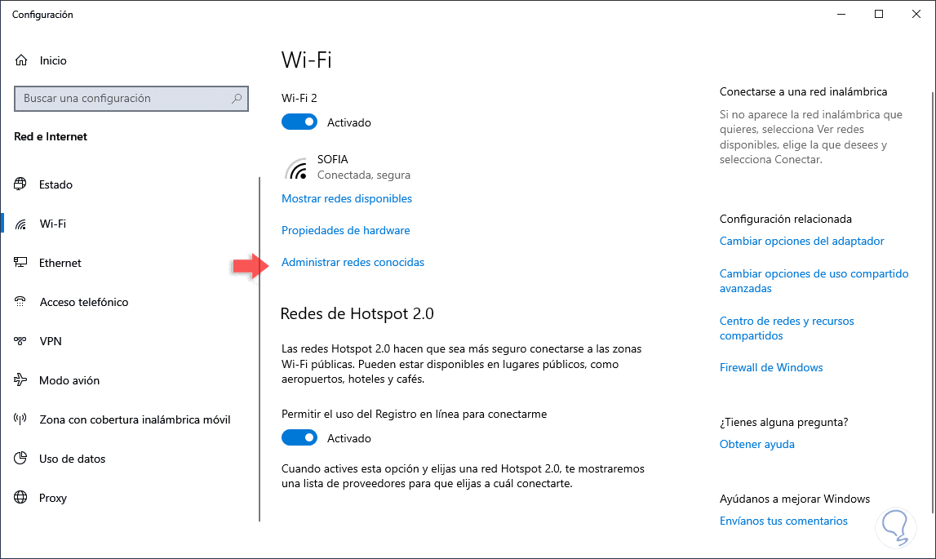Open Firewall de Windows link
Viewport: 936px width, 559px height.
click(x=770, y=367)
